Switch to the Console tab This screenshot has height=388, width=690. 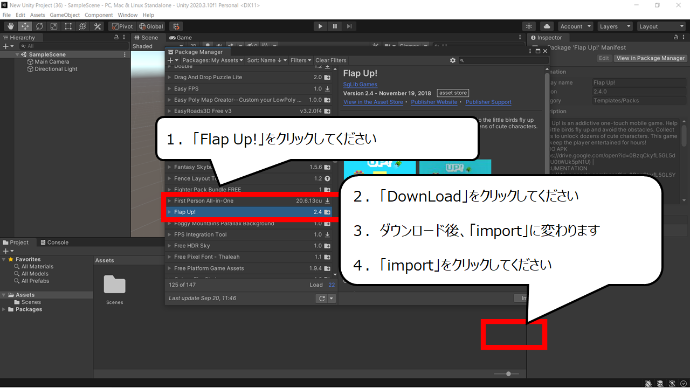(54, 242)
